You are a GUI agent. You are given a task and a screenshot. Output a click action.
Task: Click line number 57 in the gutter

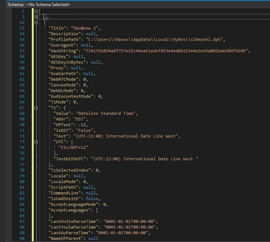22,51
